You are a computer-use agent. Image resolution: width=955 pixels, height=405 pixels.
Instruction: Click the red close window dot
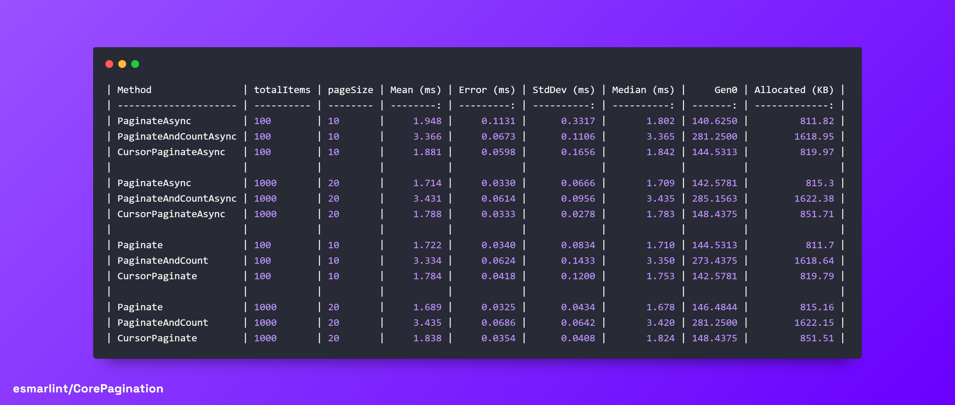pyautogui.click(x=109, y=64)
